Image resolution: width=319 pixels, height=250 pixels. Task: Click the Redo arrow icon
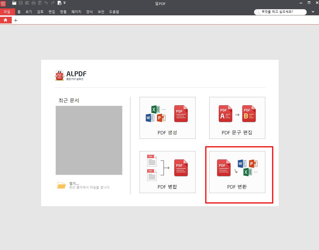coord(53,3)
